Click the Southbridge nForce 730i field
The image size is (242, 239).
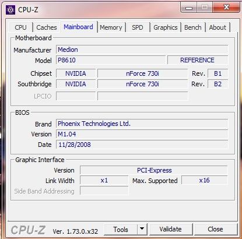pos(143,84)
